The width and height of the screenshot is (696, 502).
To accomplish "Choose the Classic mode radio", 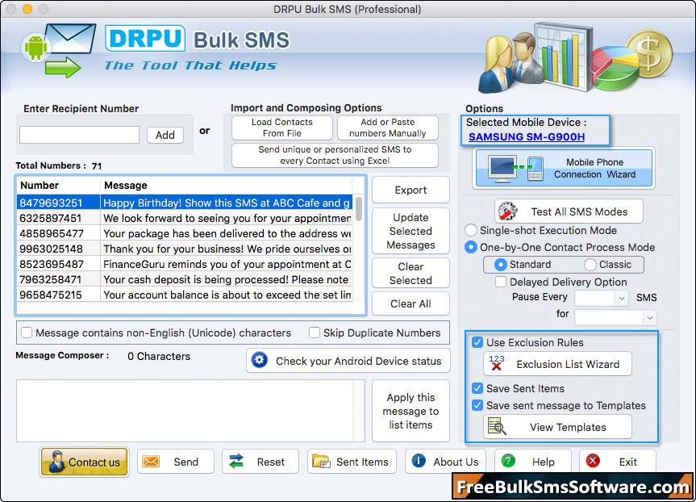I will pos(590,265).
